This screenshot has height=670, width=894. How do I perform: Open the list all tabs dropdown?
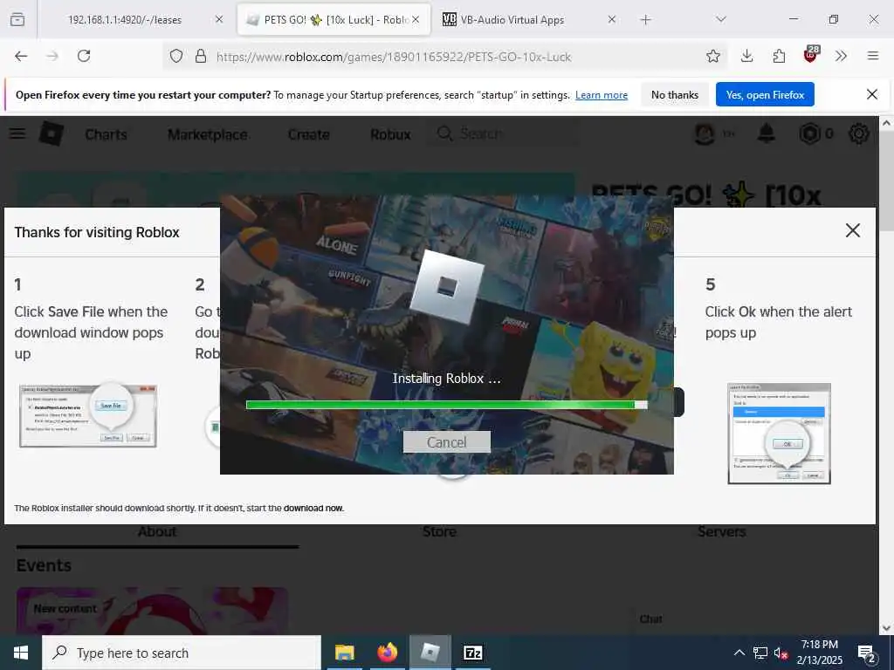(x=720, y=19)
